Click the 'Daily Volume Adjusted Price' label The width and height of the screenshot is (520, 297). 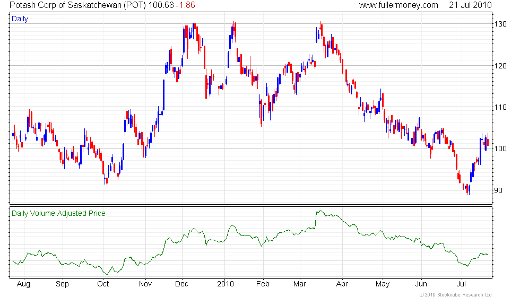pos(58,213)
